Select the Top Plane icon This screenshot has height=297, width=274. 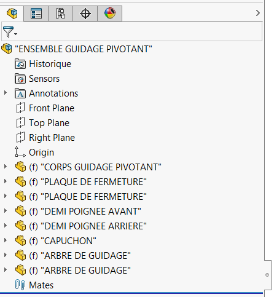coord(20,122)
